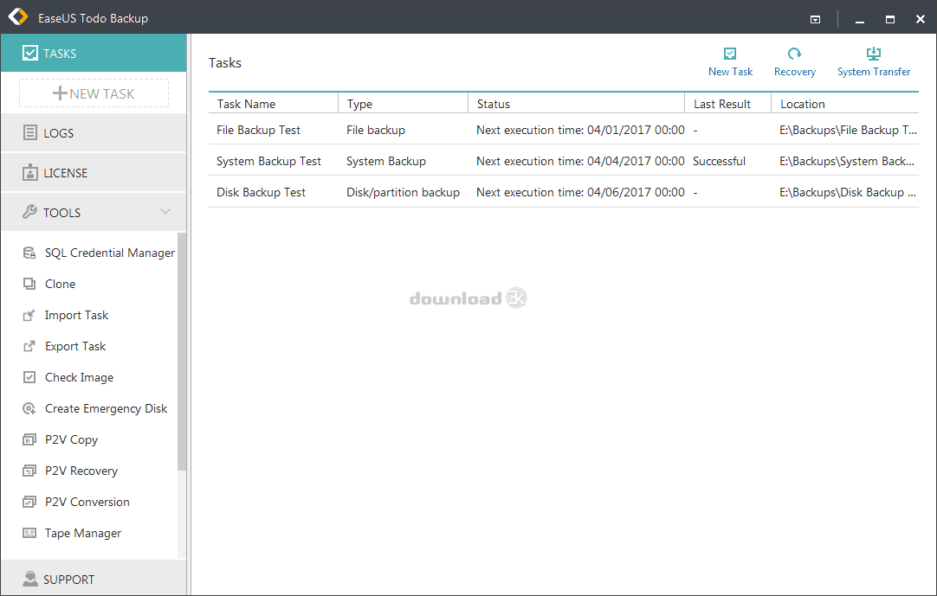Select P2V Conversion from the tools list
Image resolution: width=937 pixels, height=596 pixels.
(87, 502)
